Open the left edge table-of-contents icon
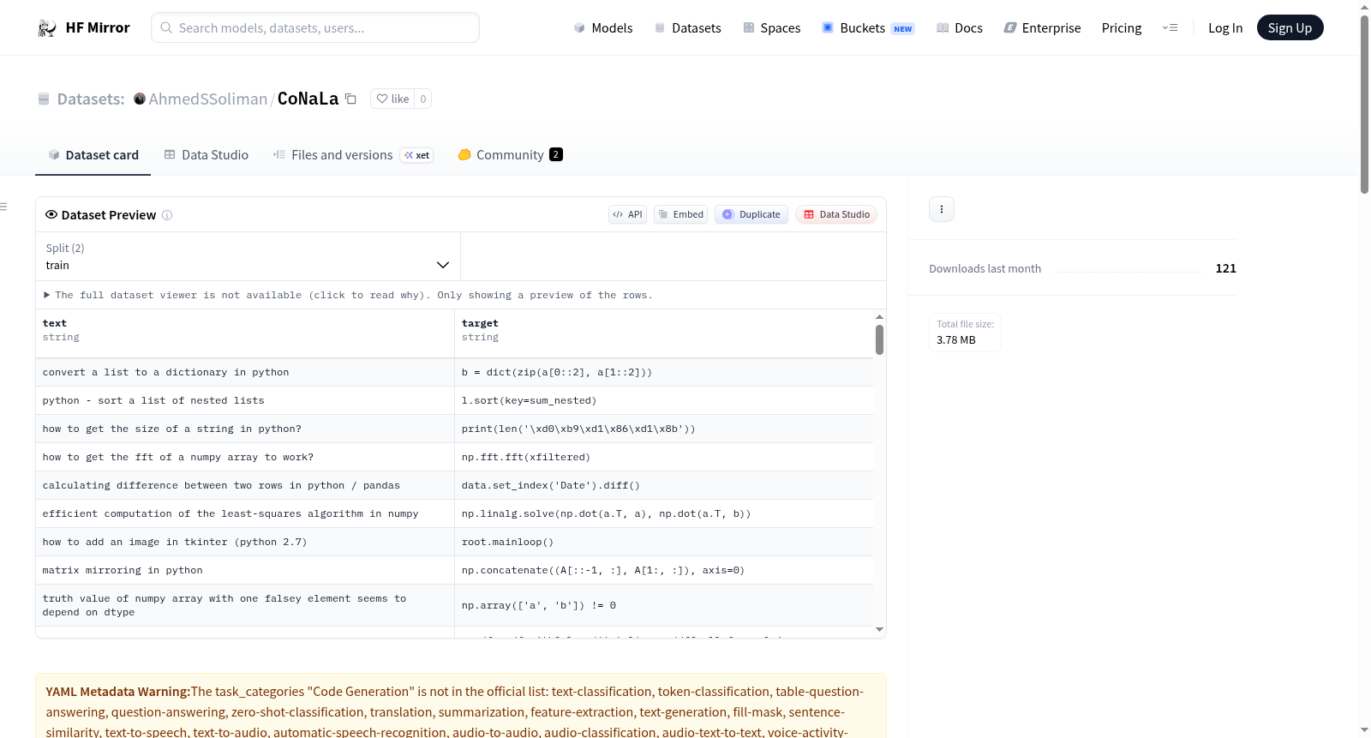Viewport: 1371px width, 738px height. pos(3,207)
